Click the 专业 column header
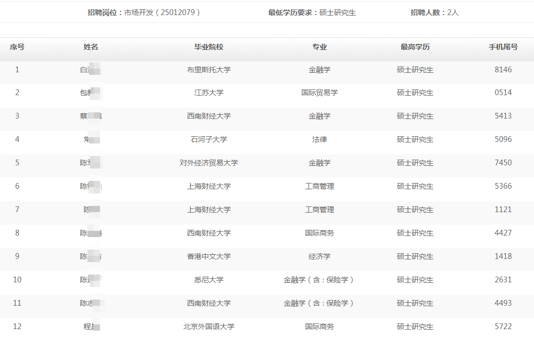This screenshot has height=339, width=534. click(x=319, y=47)
